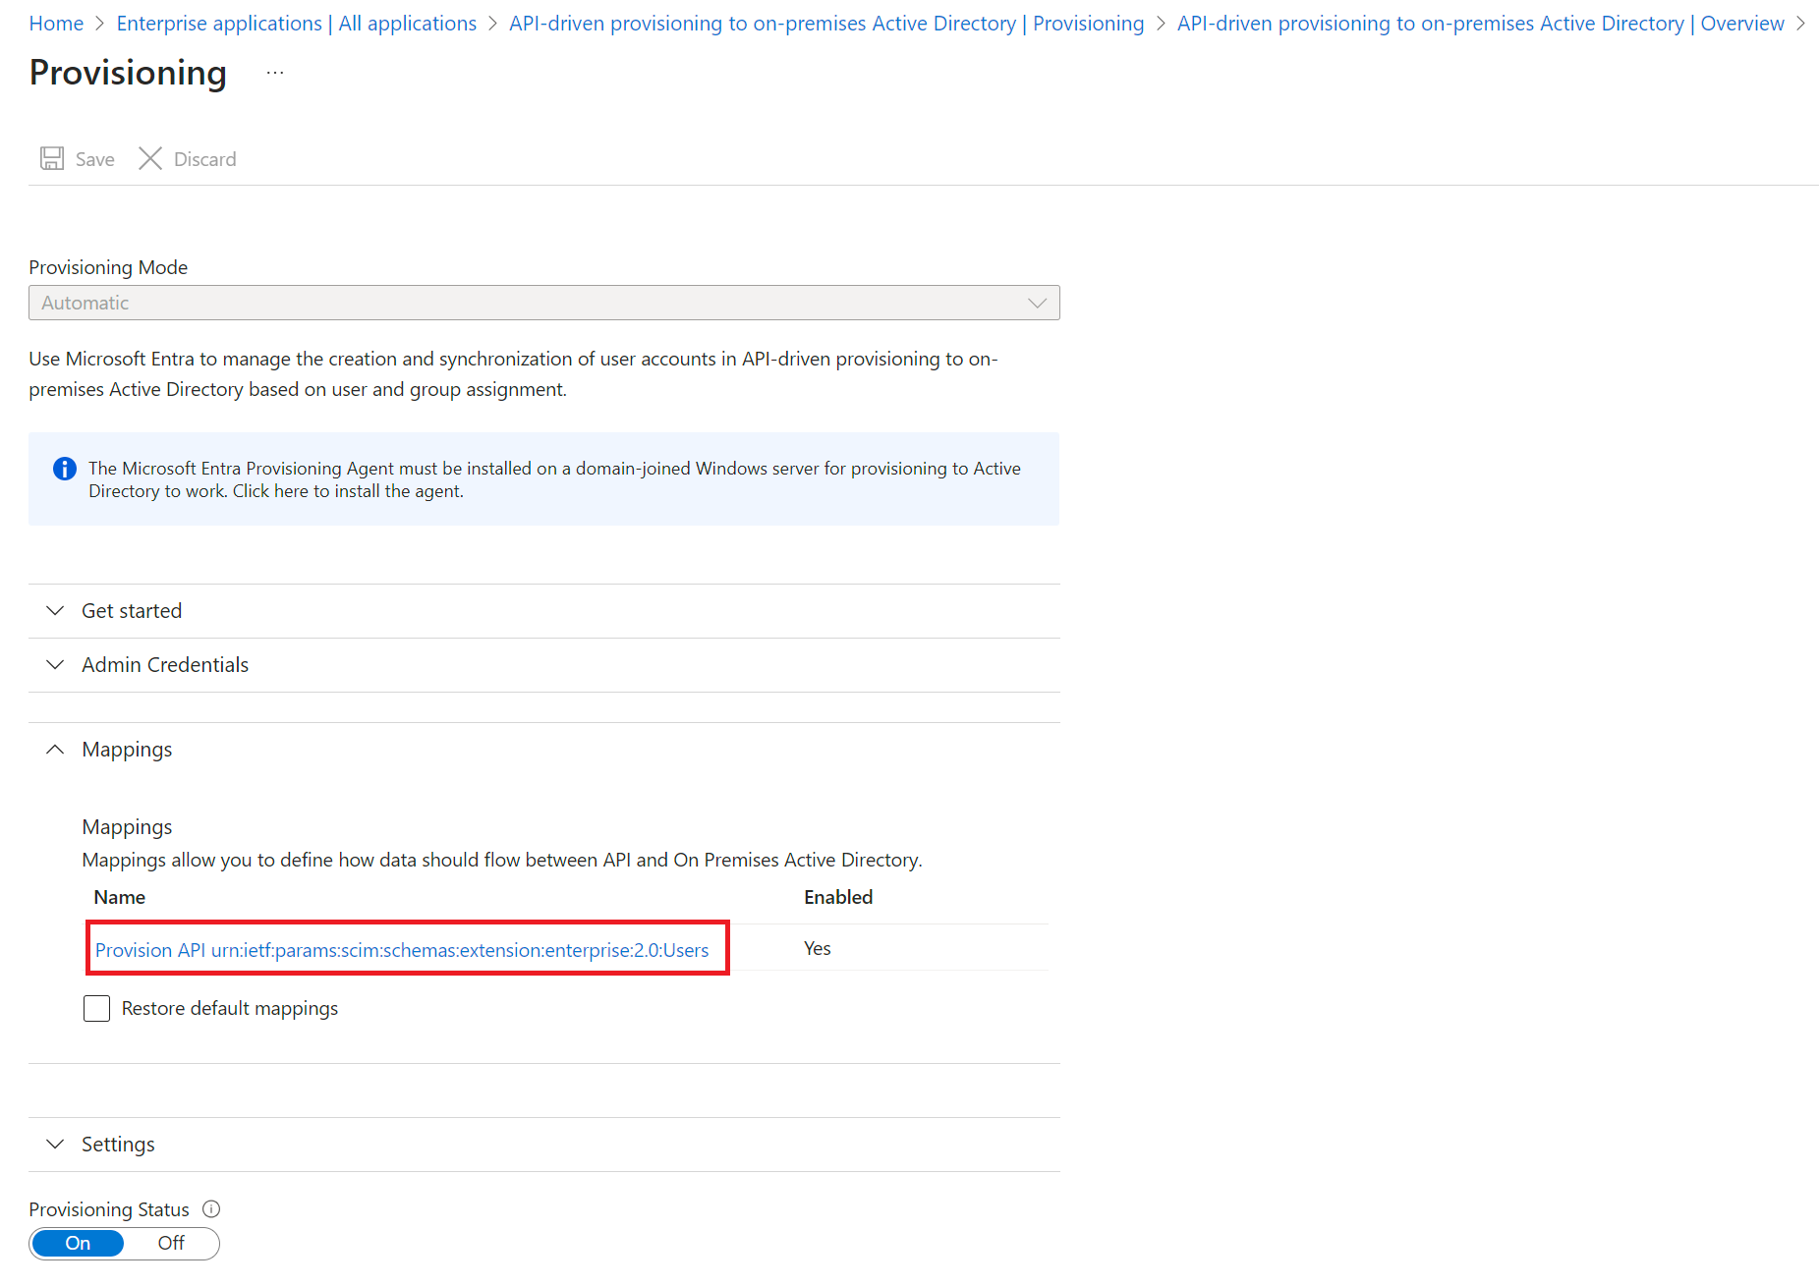Click the Save floppy disk icon

[52, 159]
